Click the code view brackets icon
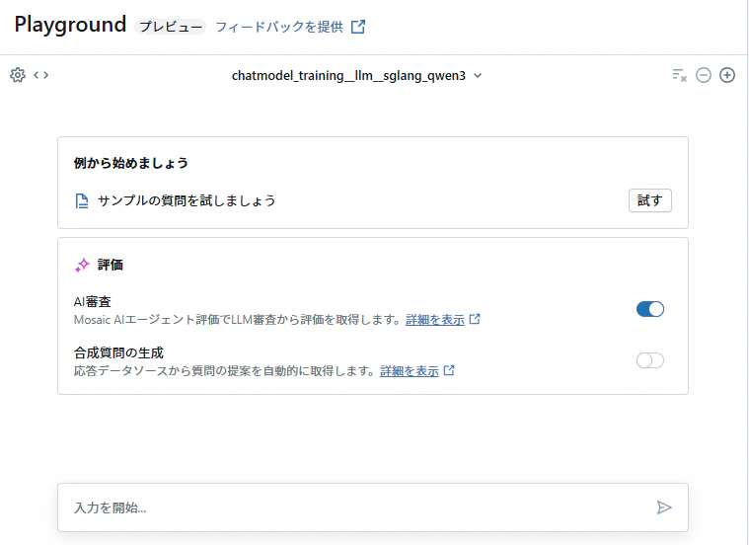 pyautogui.click(x=41, y=75)
